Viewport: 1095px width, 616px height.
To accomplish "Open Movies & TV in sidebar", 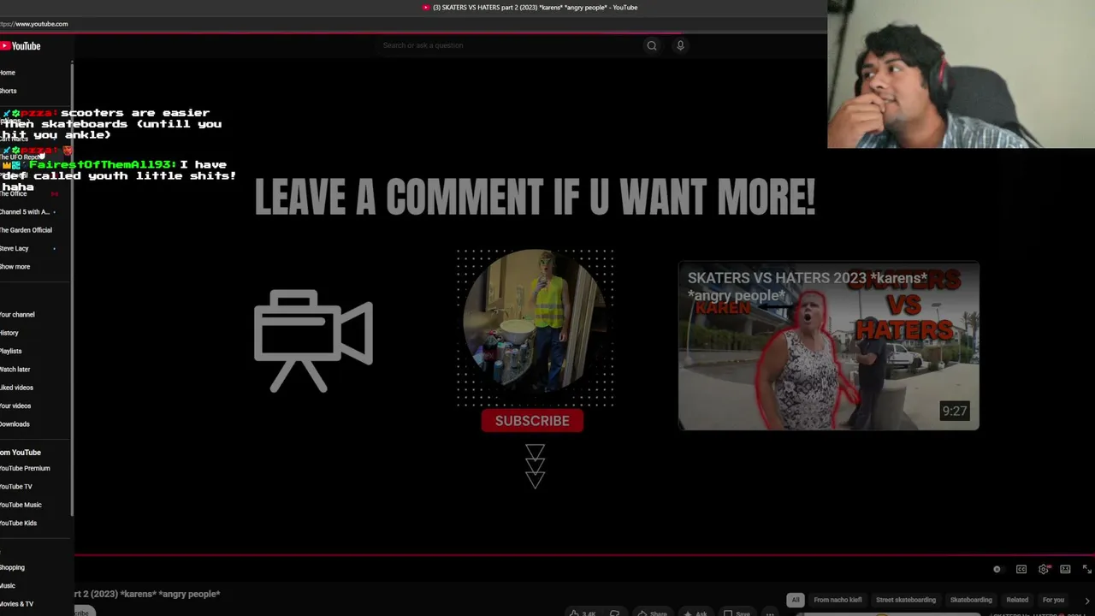I will tap(17, 604).
